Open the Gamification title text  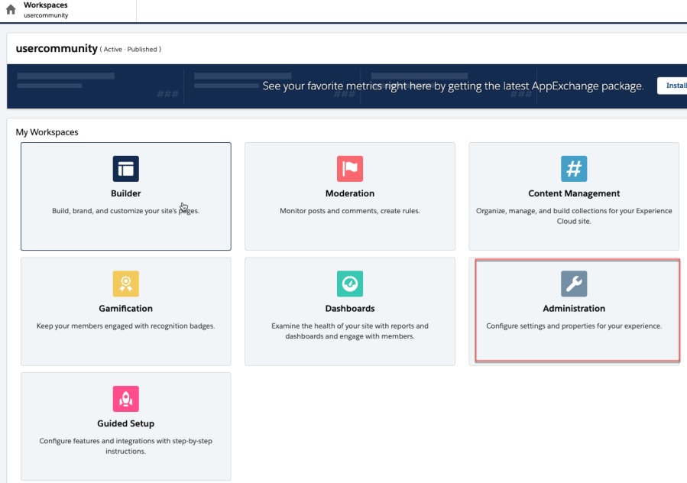(x=126, y=309)
